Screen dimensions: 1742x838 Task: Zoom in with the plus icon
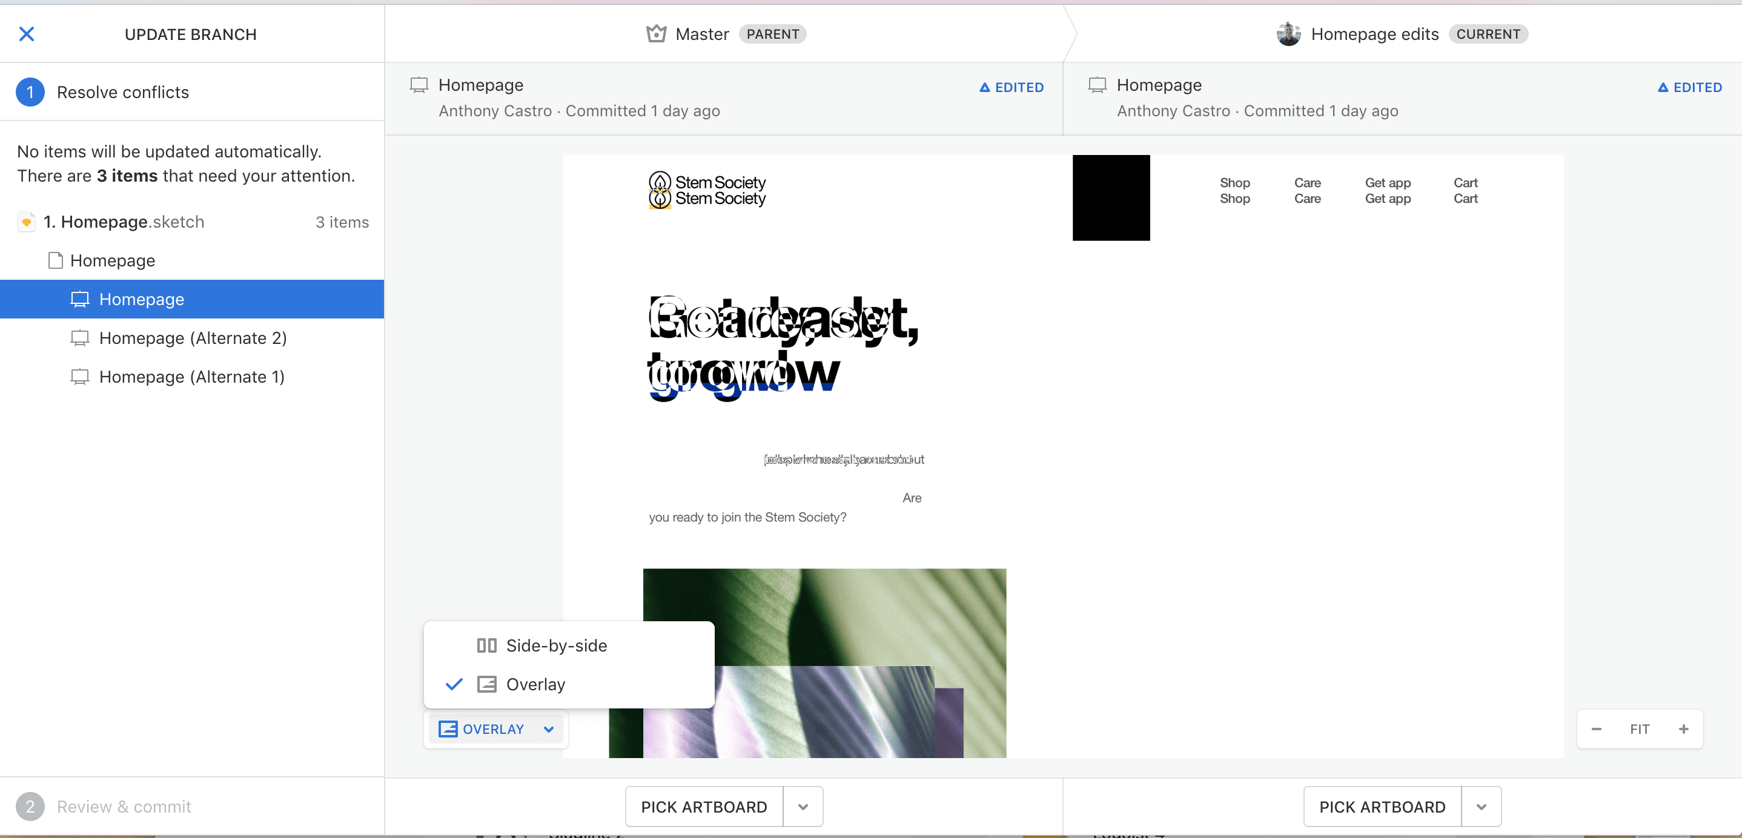[1683, 729]
